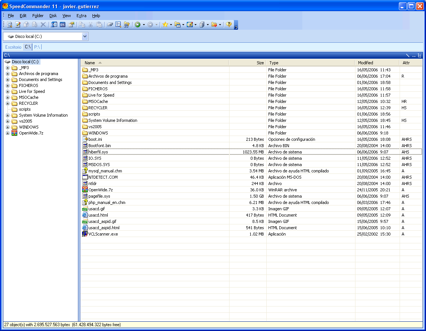Expand the WINDOWS tree node
The width and height of the screenshot is (426, 331).
(7, 127)
